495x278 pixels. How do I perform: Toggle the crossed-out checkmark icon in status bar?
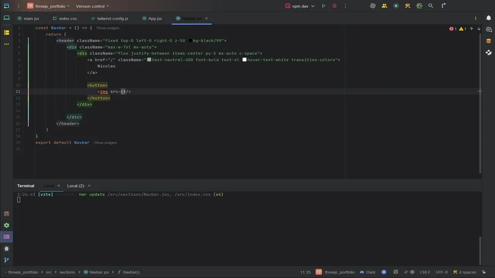[x=396, y=272]
